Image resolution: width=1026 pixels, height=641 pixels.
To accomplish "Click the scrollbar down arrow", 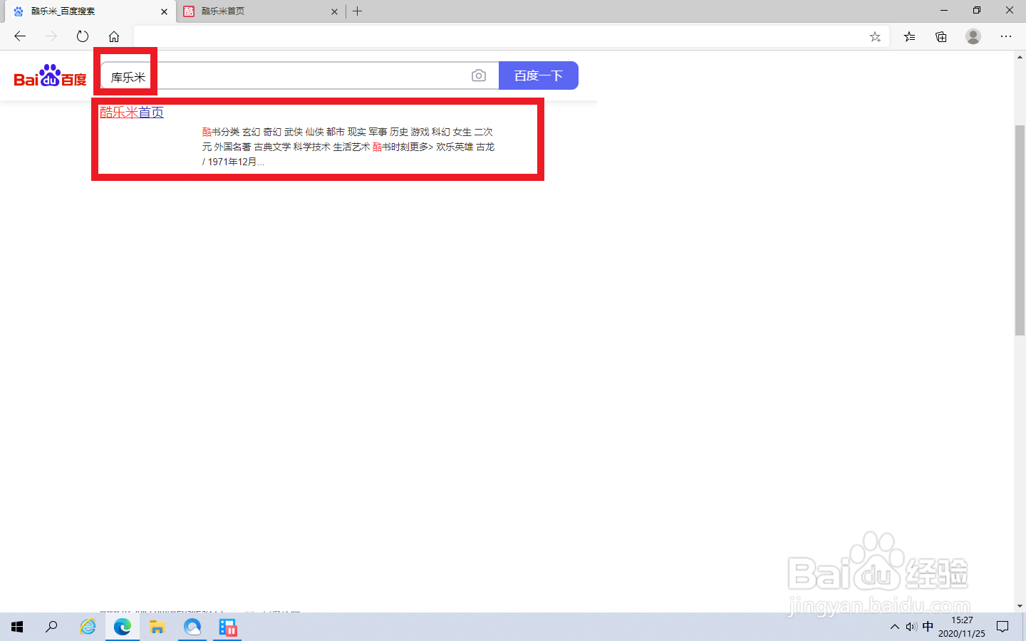I will point(1020,606).
